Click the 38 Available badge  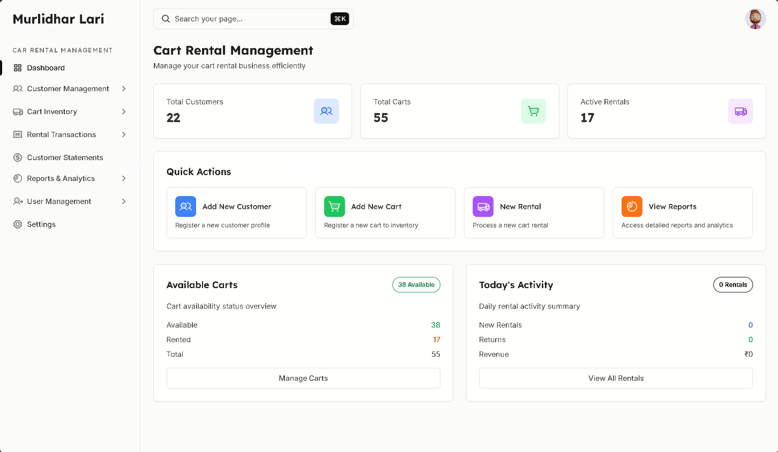pos(416,285)
